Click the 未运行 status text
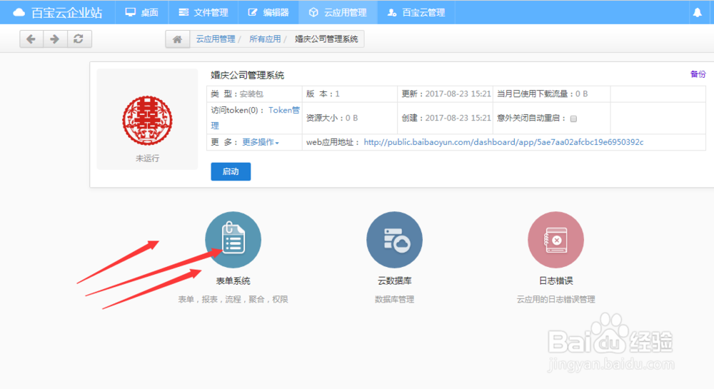This screenshot has width=714, height=389. 147,158
